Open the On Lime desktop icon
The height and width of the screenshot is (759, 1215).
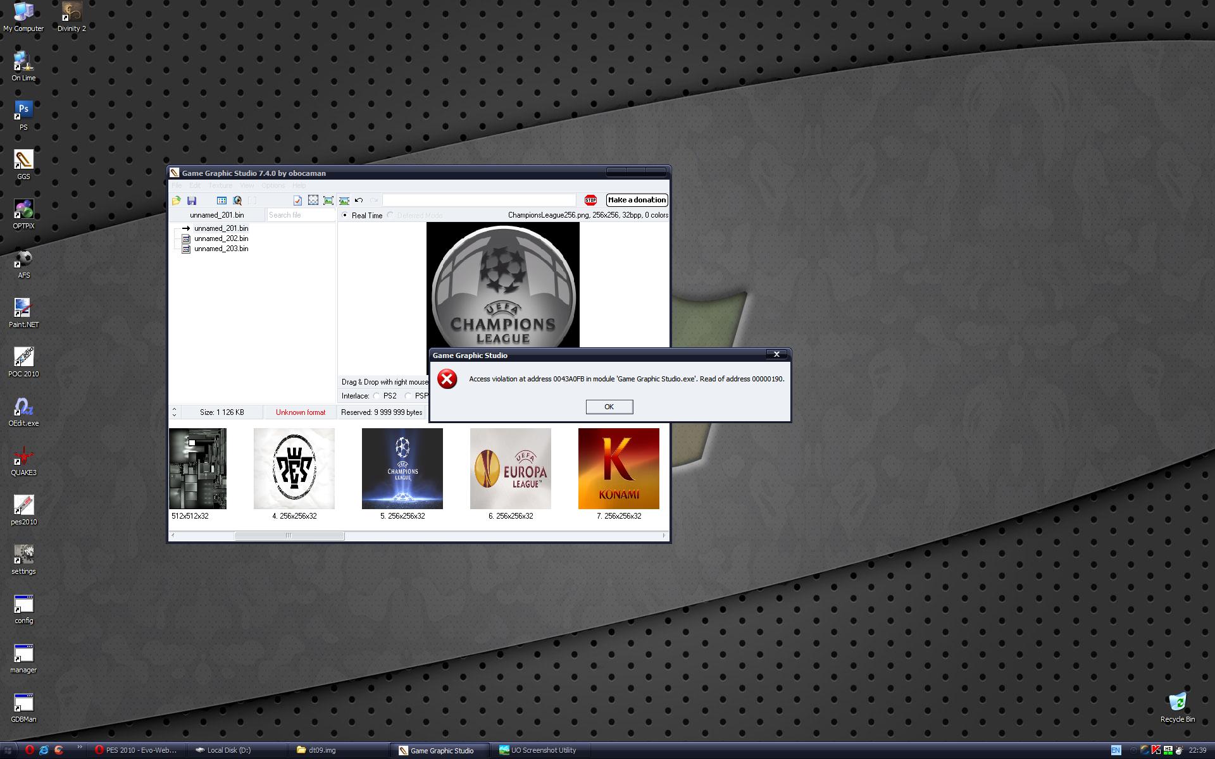pos(23,66)
